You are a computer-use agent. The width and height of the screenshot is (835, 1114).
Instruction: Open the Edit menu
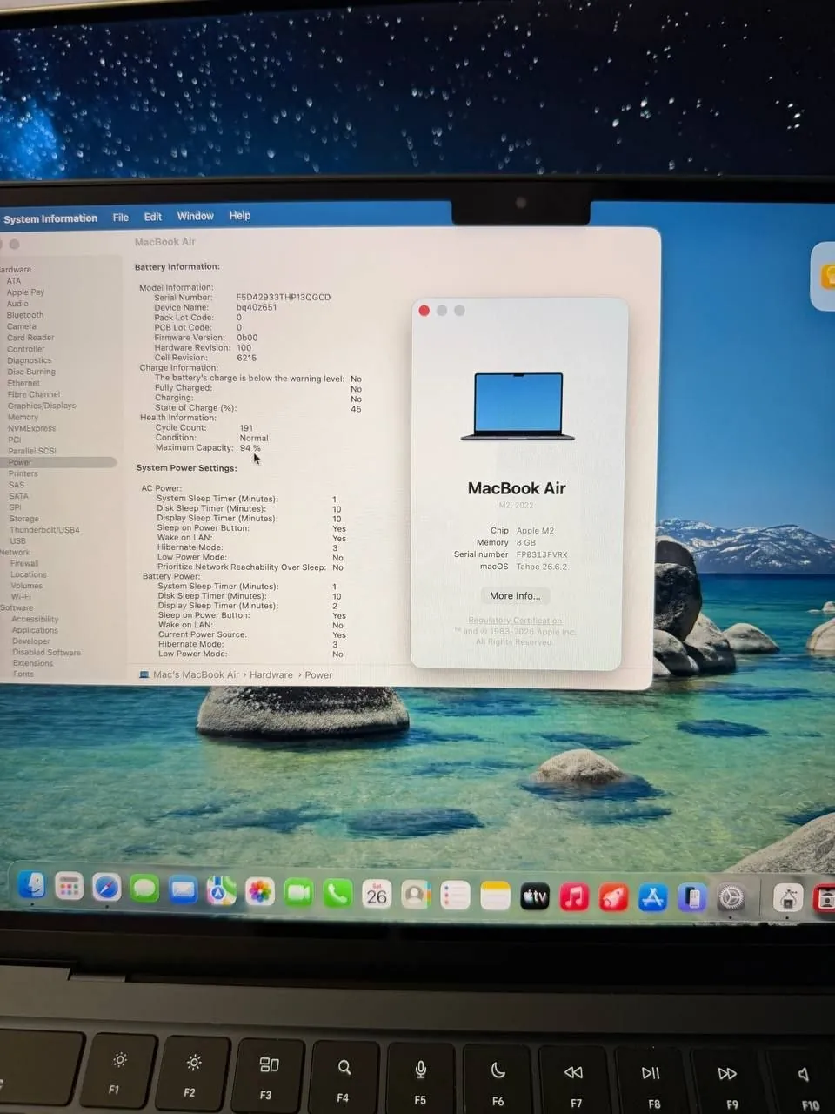(153, 217)
